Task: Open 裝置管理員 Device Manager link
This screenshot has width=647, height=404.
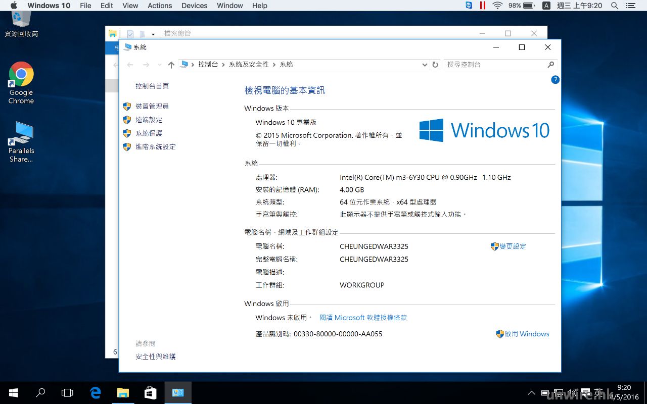Action: pos(152,106)
